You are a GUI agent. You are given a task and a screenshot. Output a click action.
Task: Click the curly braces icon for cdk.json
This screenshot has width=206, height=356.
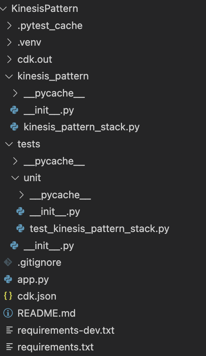8,296
